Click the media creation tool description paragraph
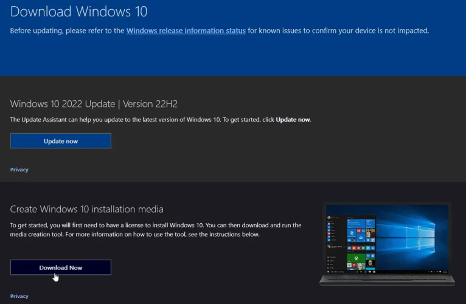Screen dimensions: 466x304 pos(155,230)
